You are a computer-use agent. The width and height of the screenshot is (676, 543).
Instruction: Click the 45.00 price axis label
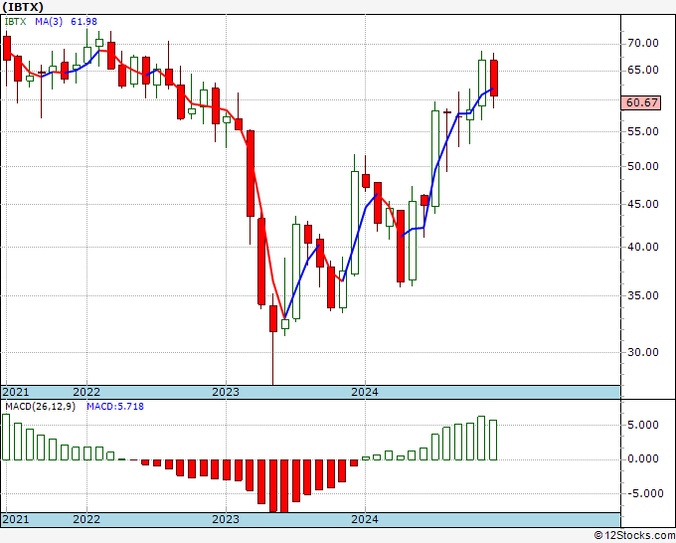pyautogui.click(x=643, y=204)
